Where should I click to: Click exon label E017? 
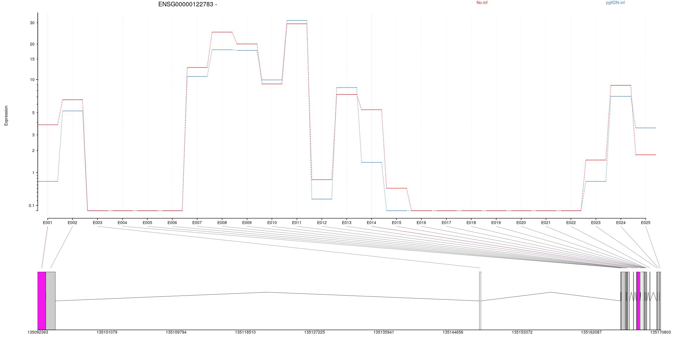click(446, 223)
